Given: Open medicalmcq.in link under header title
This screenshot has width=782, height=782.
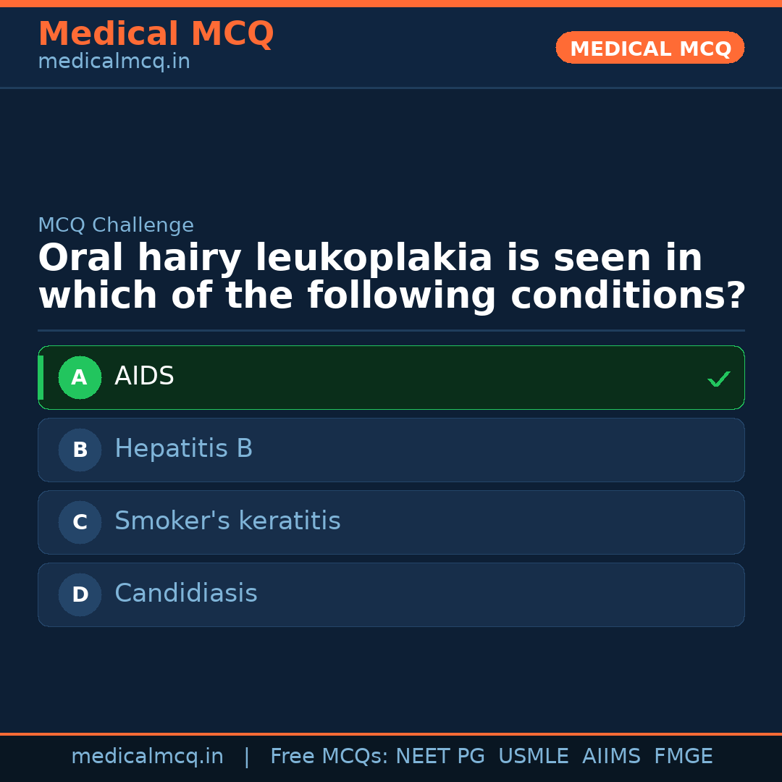Looking at the screenshot, I should (114, 62).
